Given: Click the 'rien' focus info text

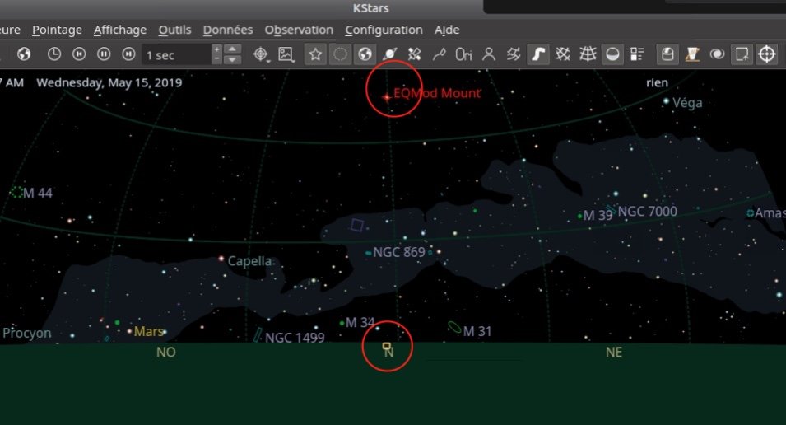Looking at the screenshot, I should coord(657,83).
